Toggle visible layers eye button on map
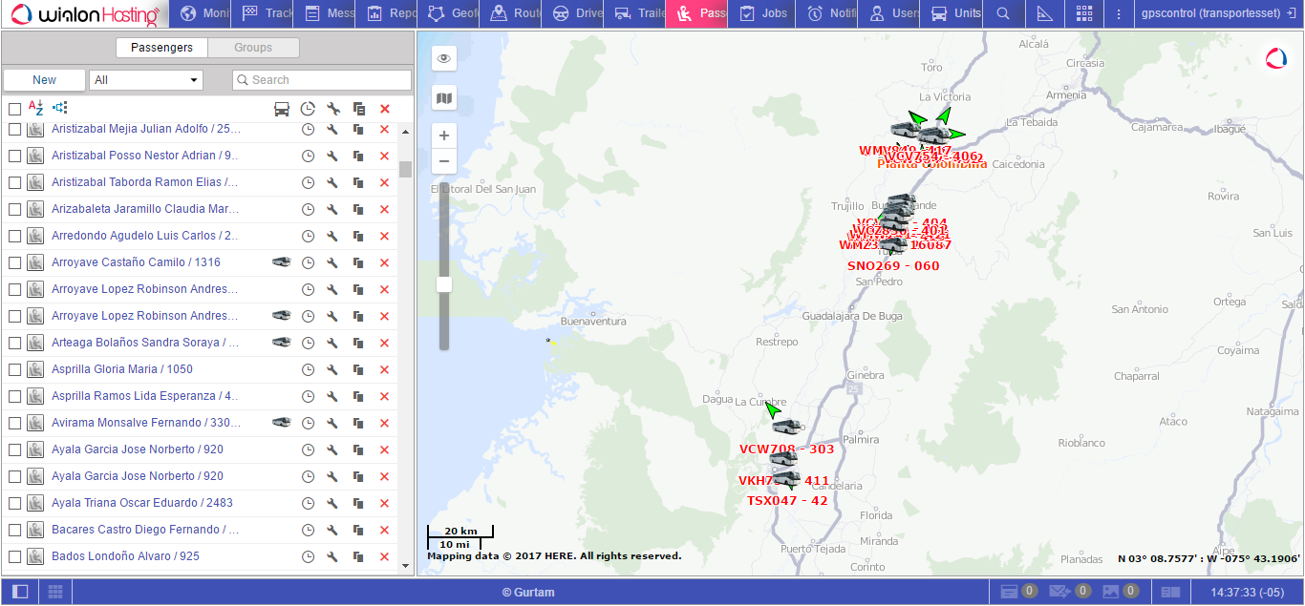This screenshot has width=1305, height=606. click(x=444, y=59)
